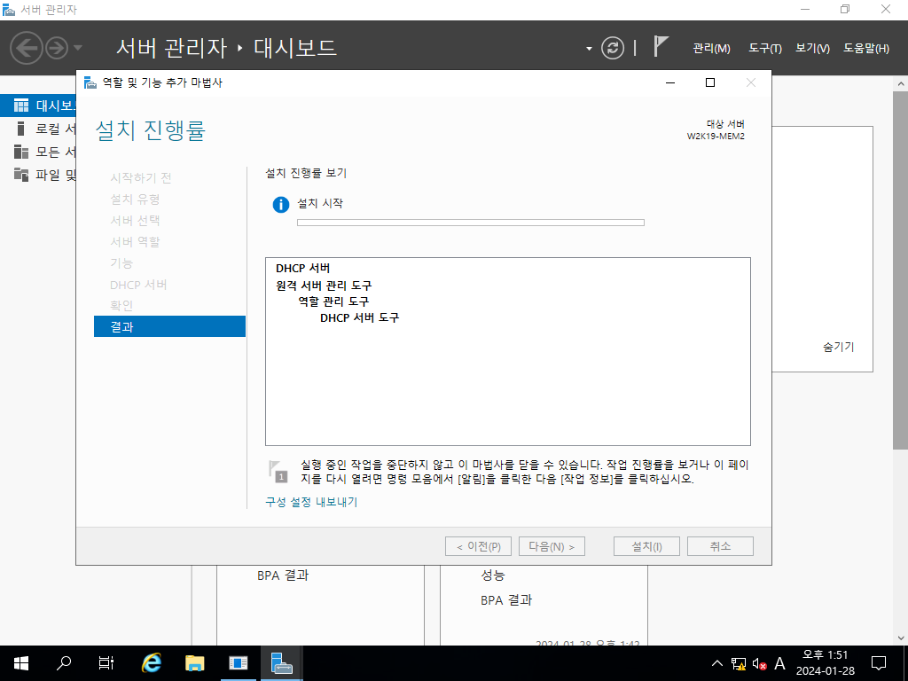Click the all servers icon in sidebar

pos(21,152)
